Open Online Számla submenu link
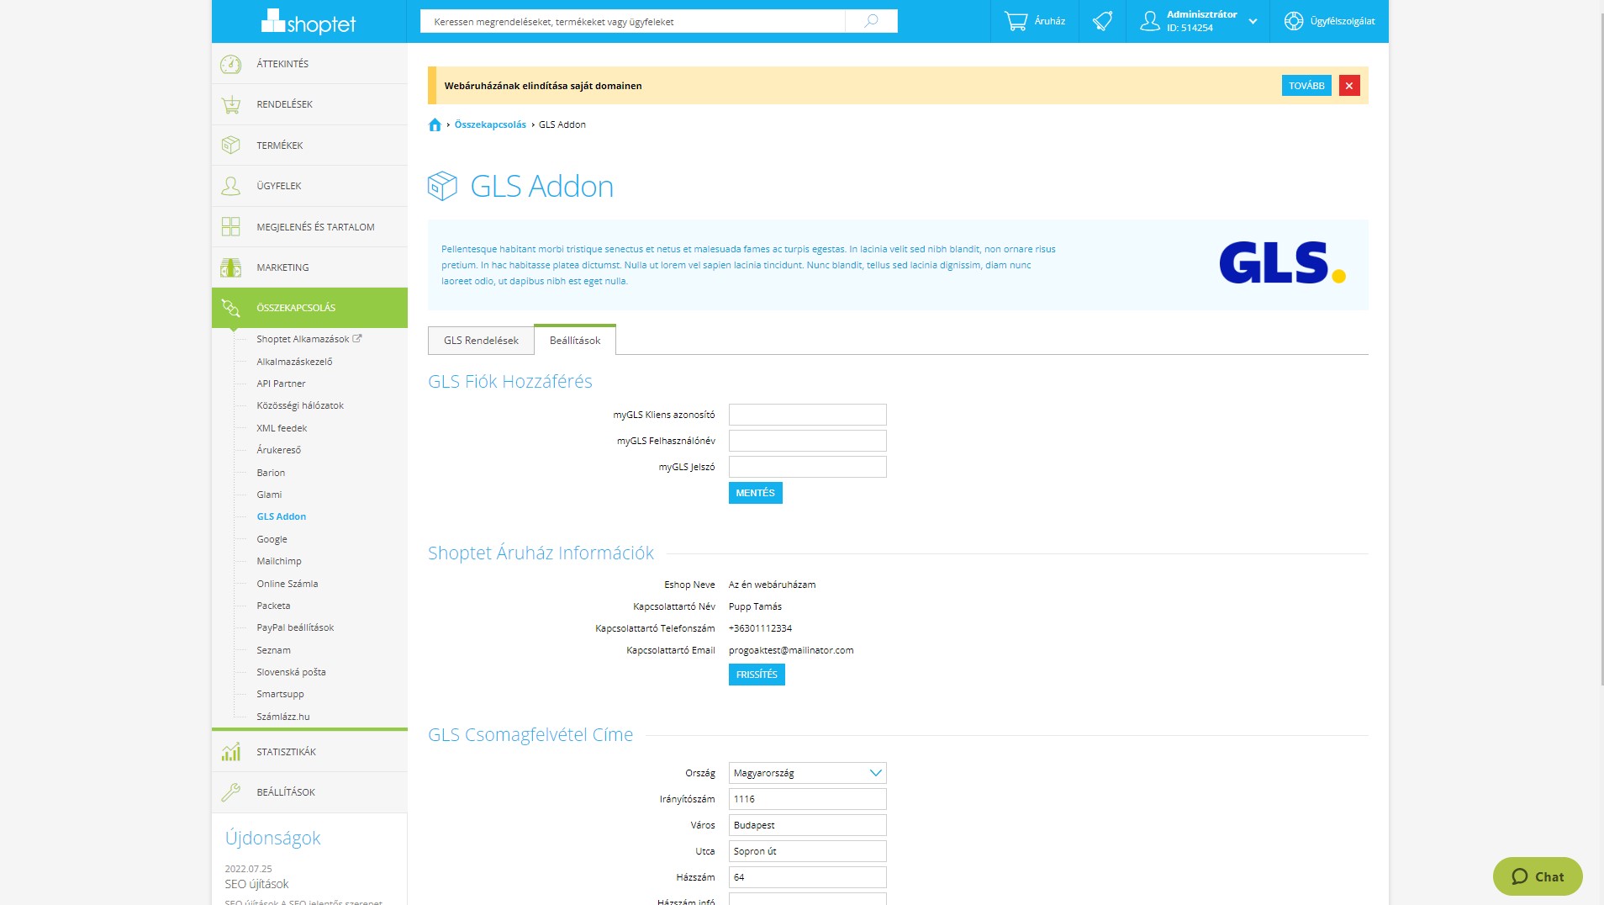Screen dimensions: 1604x905 pos(287,584)
